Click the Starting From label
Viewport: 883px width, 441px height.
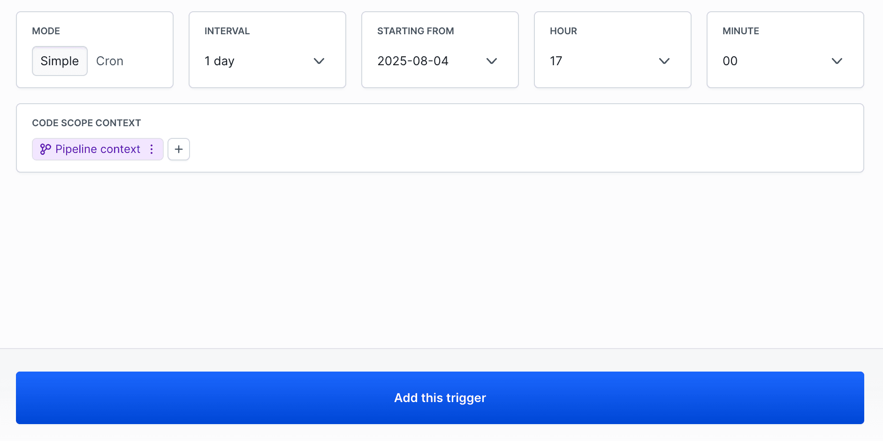pyautogui.click(x=415, y=31)
